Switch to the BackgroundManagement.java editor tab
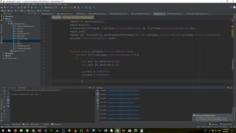This screenshot has height=133, width=236. click(198, 14)
